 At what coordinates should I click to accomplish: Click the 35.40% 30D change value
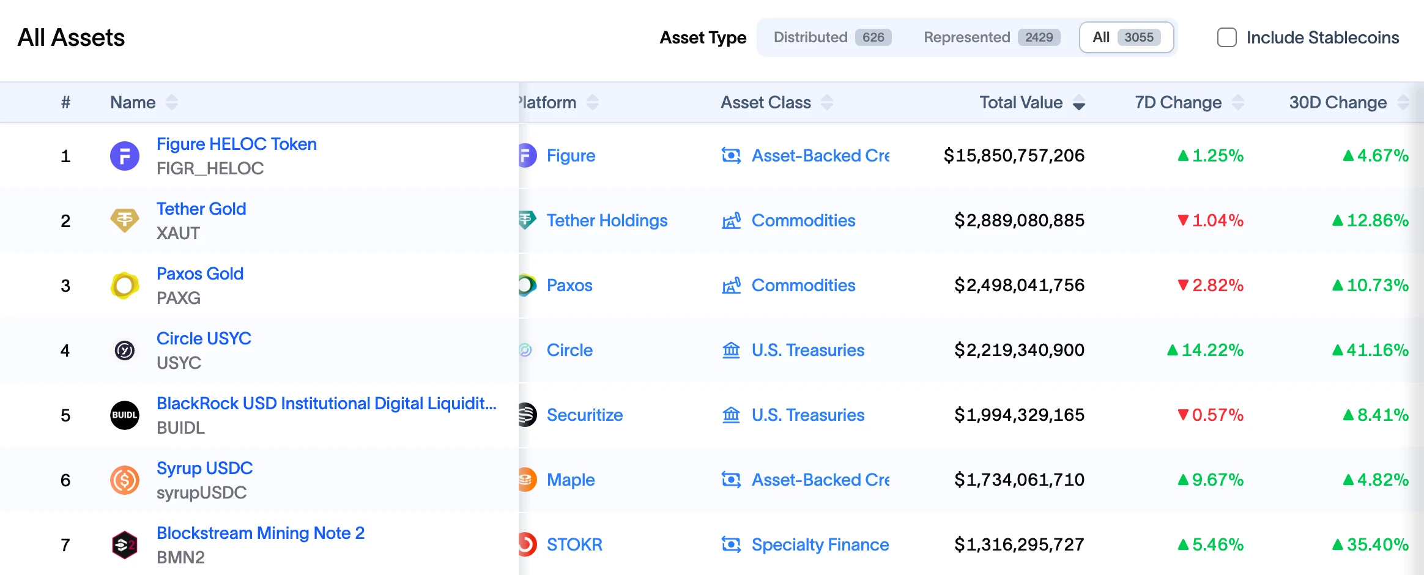[x=1370, y=544]
